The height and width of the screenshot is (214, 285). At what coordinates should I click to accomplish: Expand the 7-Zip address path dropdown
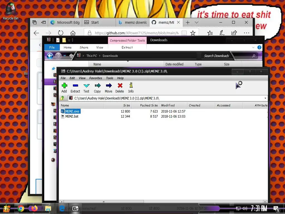point(265,98)
